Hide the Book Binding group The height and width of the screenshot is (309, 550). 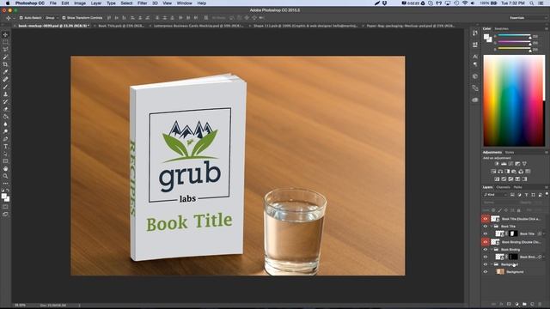pyautogui.click(x=486, y=250)
